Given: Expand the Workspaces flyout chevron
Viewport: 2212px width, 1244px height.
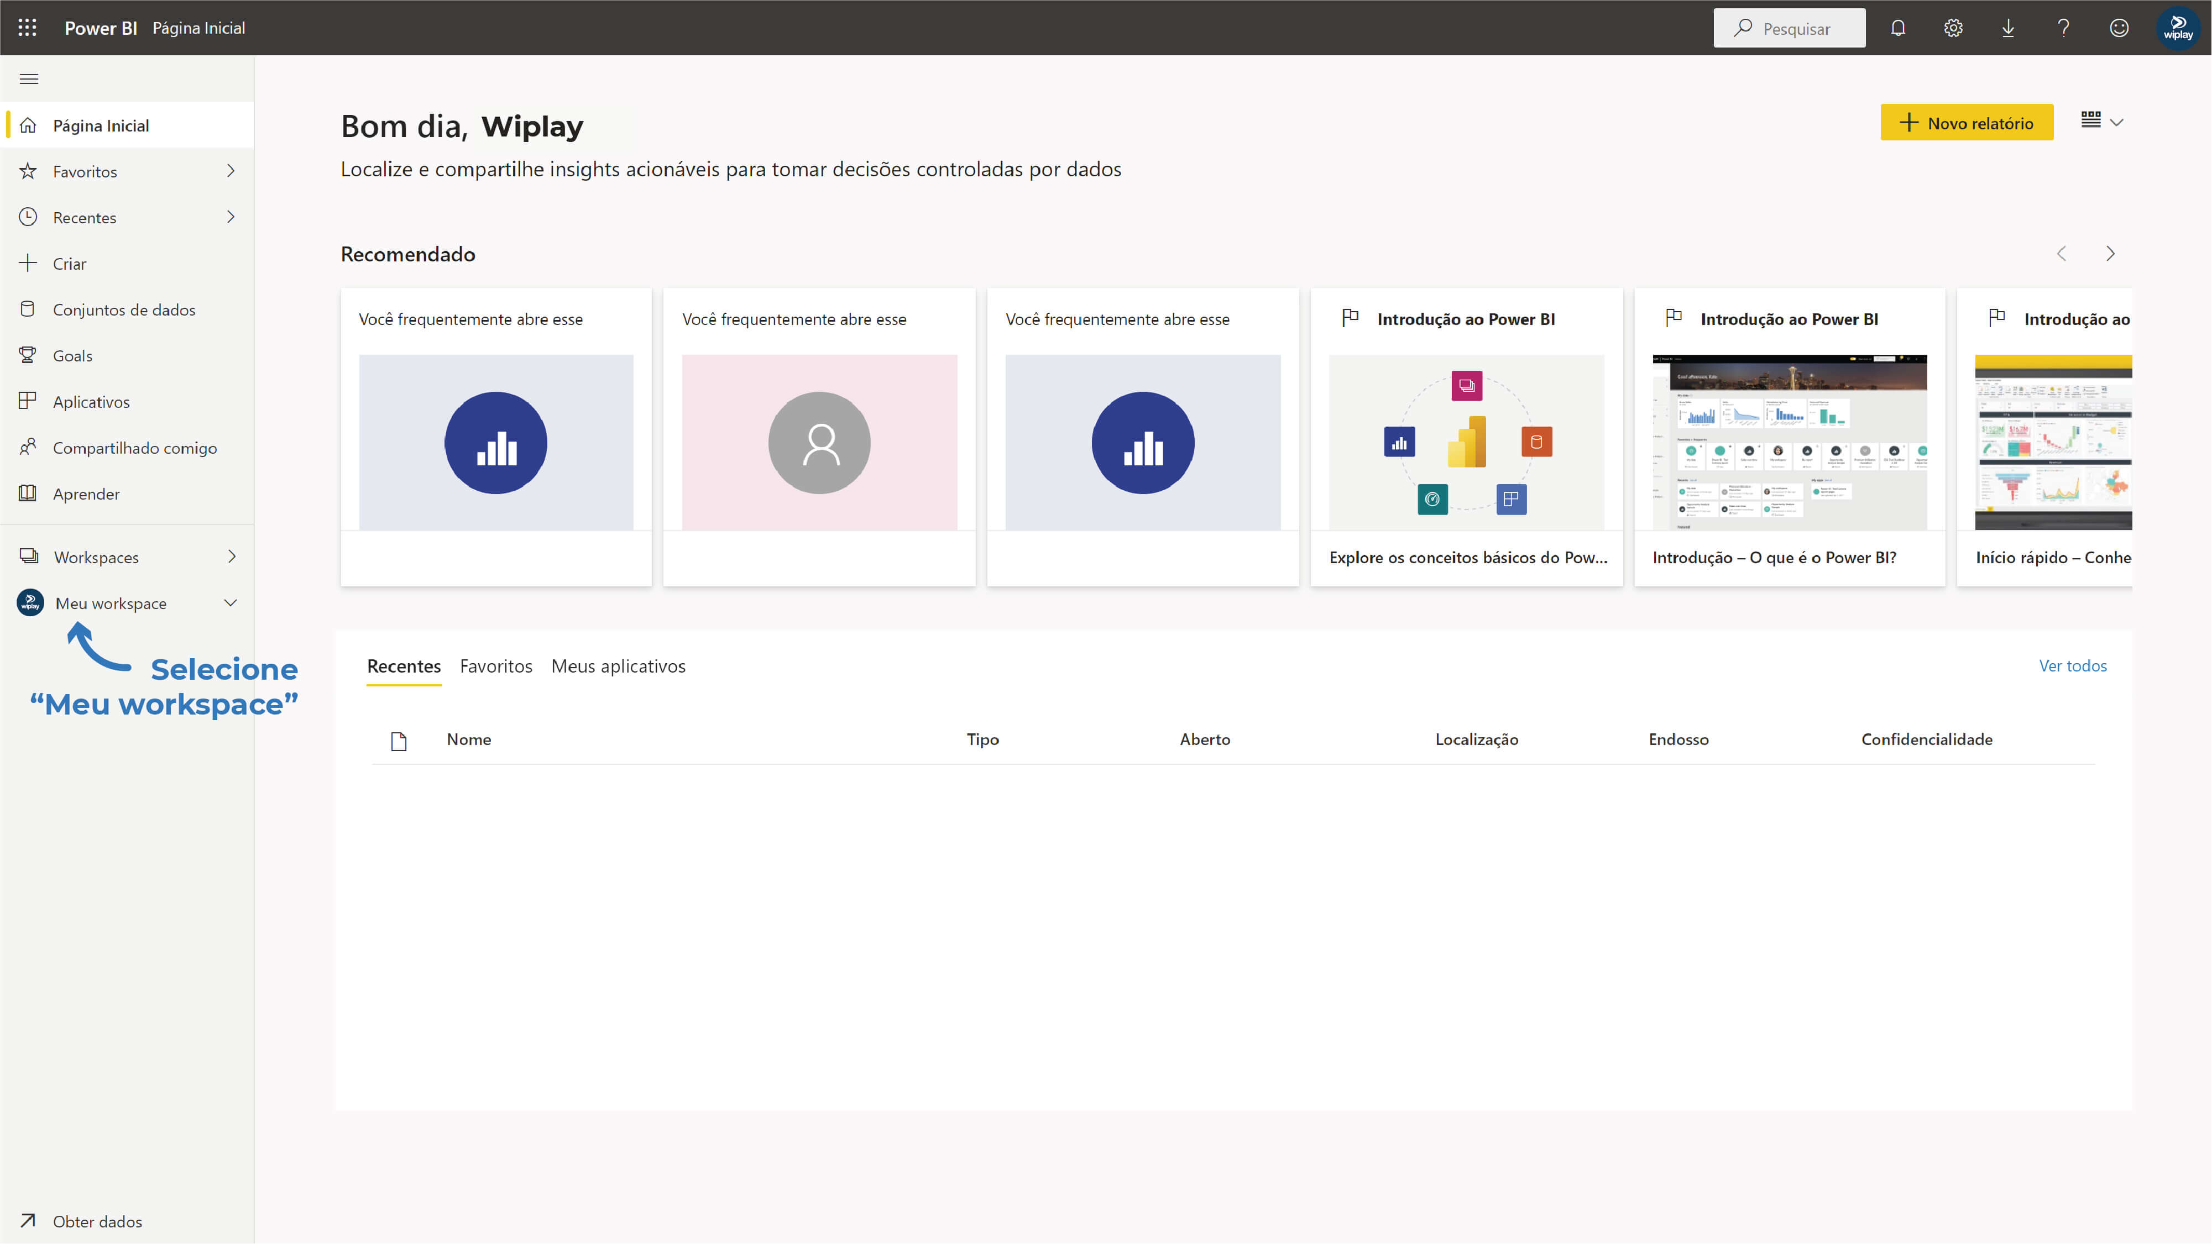Looking at the screenshot, I should click(x=231, y=557).
